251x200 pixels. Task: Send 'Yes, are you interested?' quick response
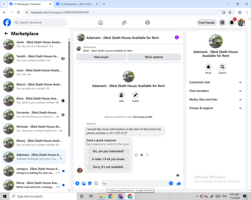pos(108,151)
